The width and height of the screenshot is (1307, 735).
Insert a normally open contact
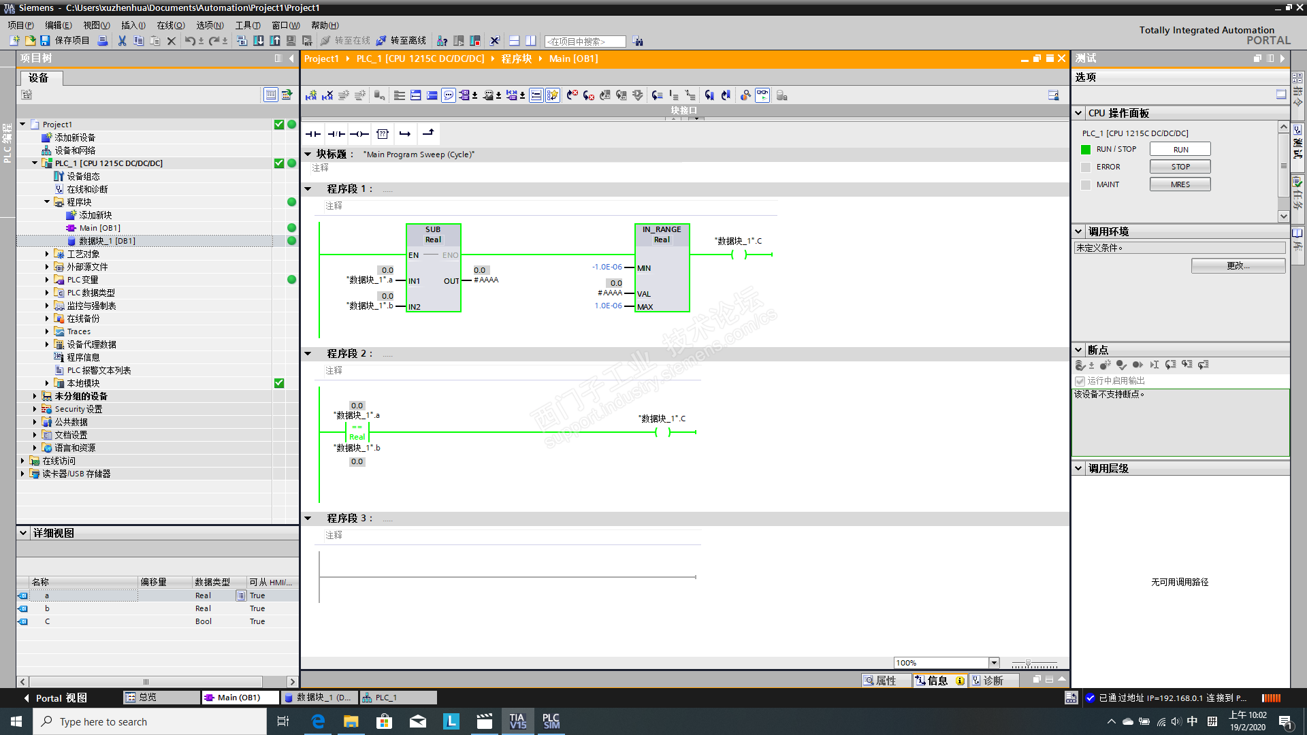click(313, 134)
